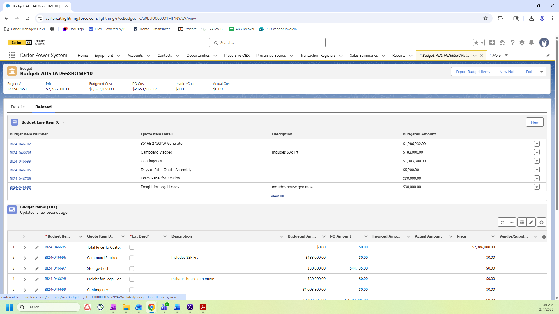Toggle Ext Desc checkbox for Storage Cost
Image resolution: width=559 pixels, height=314 pixels.
click(132, 269)
